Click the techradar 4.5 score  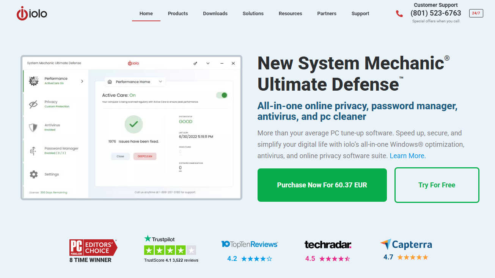point(310,259)
